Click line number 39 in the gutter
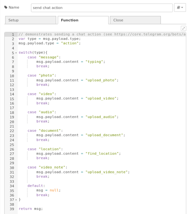The image size is (191, 214). (12, 209)
